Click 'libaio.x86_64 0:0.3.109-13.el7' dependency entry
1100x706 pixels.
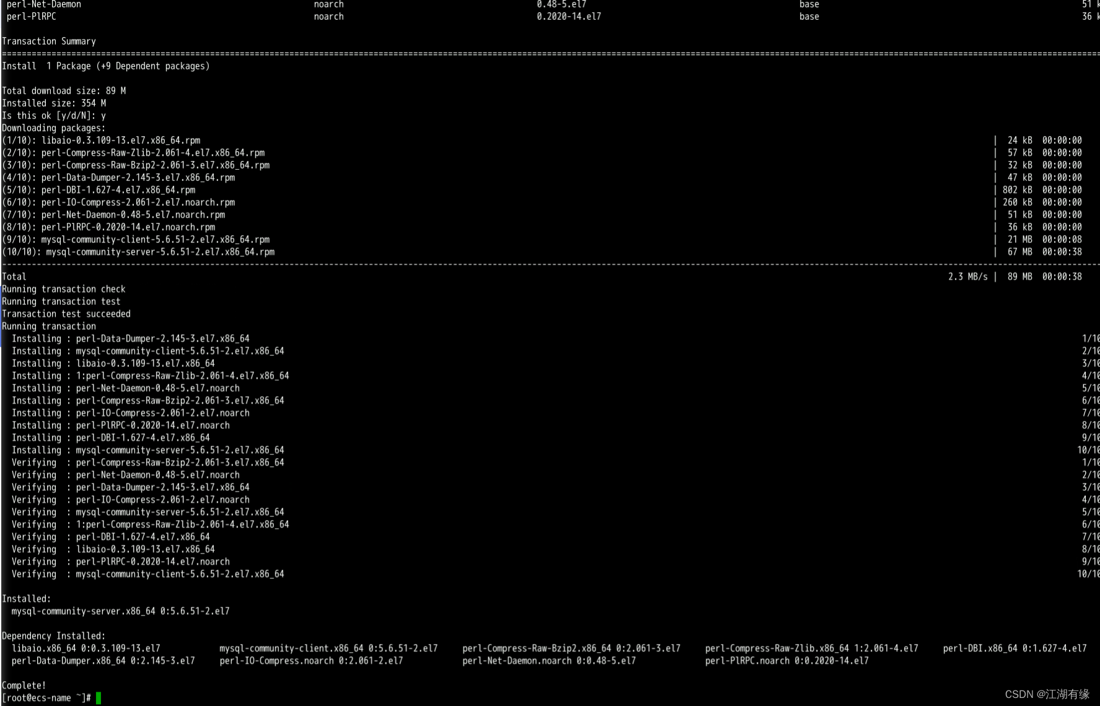[x=86, y=649]
